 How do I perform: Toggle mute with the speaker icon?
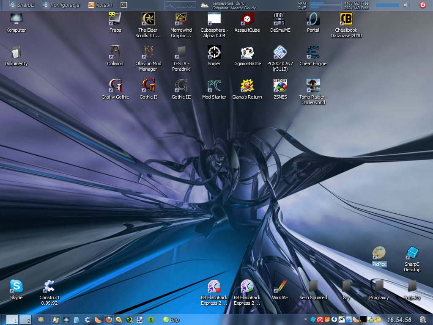pos(407,5)
